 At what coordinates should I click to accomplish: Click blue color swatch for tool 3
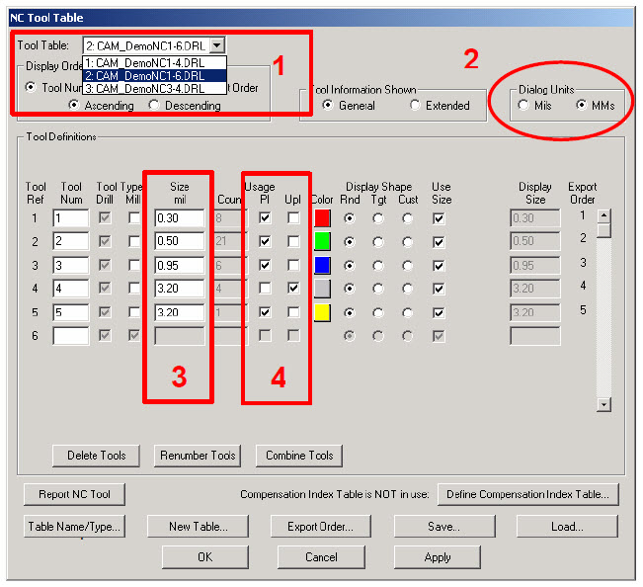[x=322, y=266]
